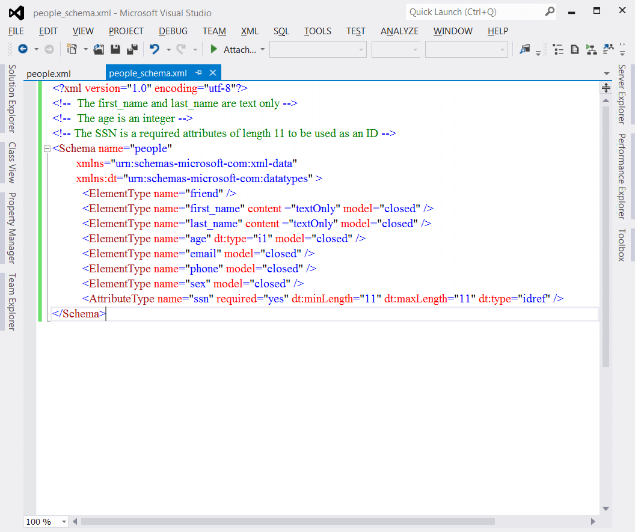635x532 pixels.
Task: Click the Show XML Schema Explorer tree icon
Action: tap(559, 49)
